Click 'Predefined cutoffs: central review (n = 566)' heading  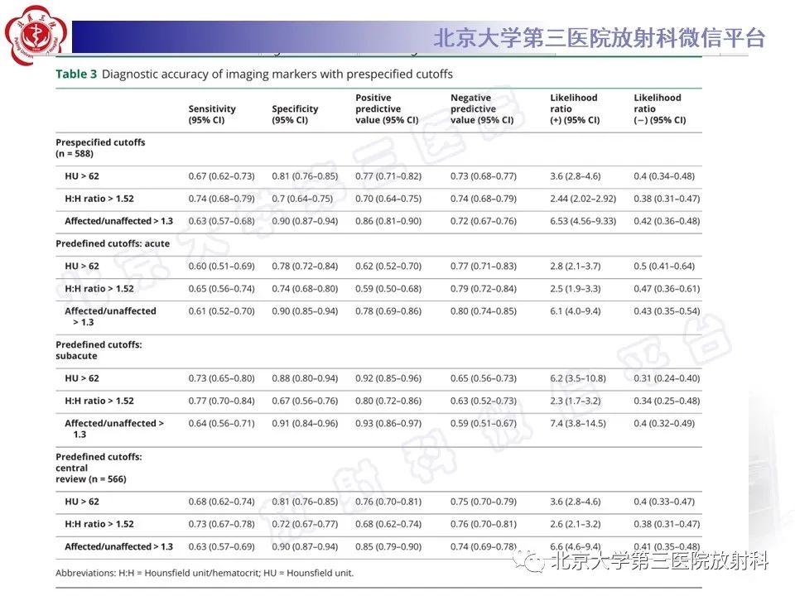tap(99, 467)
